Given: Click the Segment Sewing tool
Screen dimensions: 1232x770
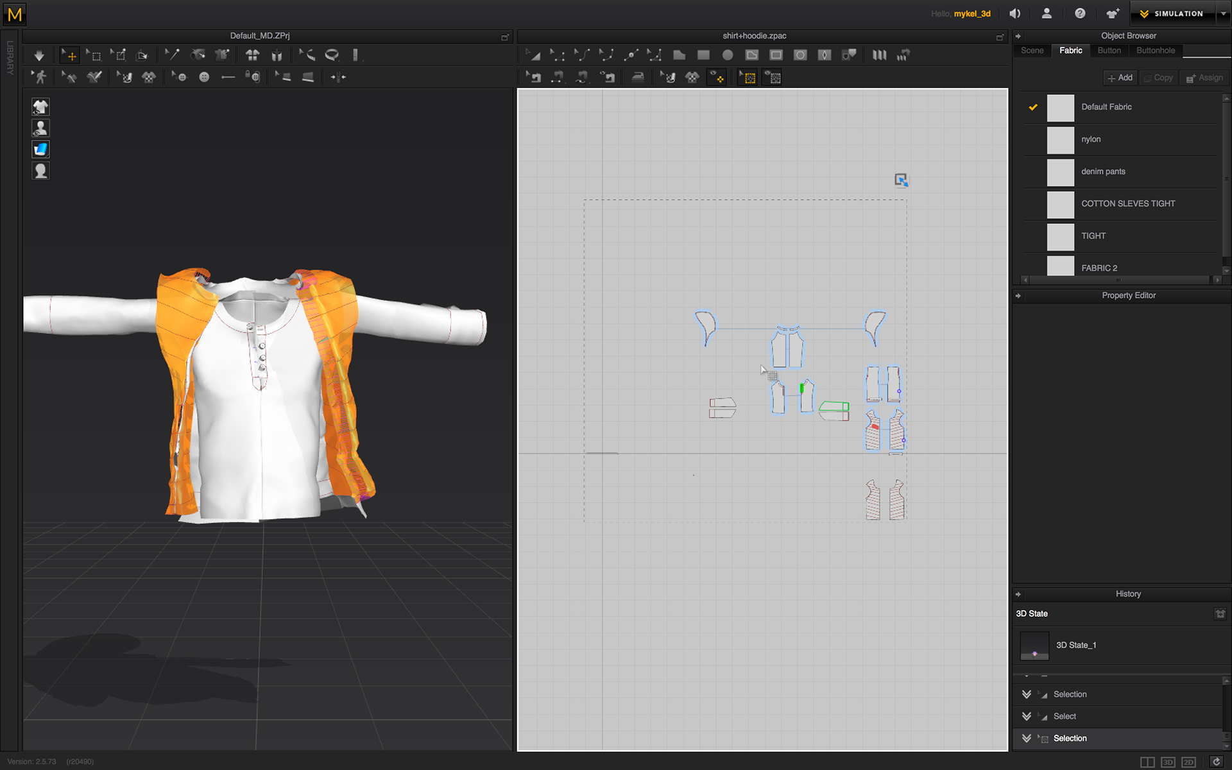Looking at the screenshot, I should (558, 78).
